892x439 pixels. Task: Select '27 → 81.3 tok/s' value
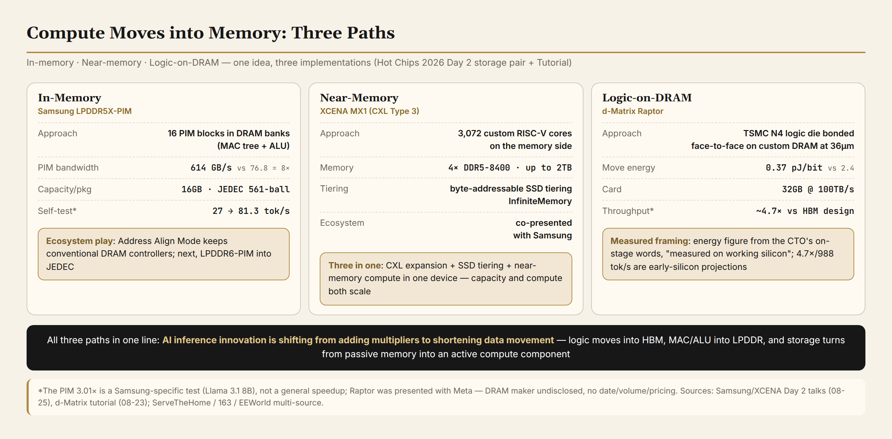pyautogui.click(x=251, y=211)
